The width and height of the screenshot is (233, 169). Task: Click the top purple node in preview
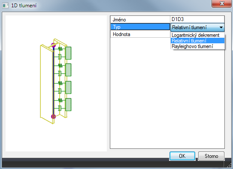tap(53, 45)
